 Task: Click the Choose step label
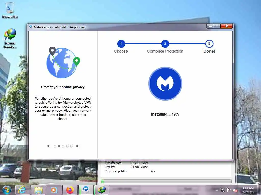click(x=121, y=51)
